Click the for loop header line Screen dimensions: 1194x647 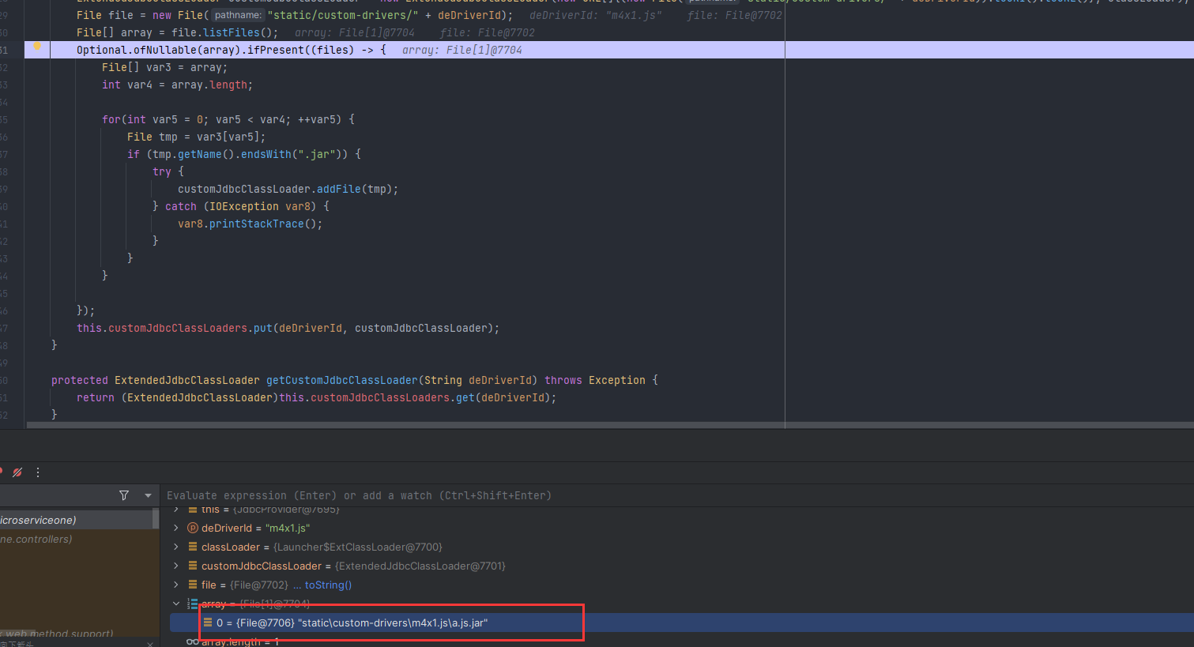pos(228,119)
